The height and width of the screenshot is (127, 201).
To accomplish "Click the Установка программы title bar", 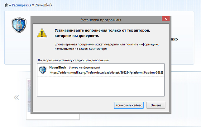I will (x=101, y=20).
